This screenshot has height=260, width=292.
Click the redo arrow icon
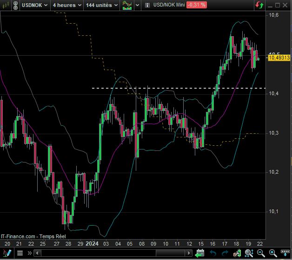225,253
